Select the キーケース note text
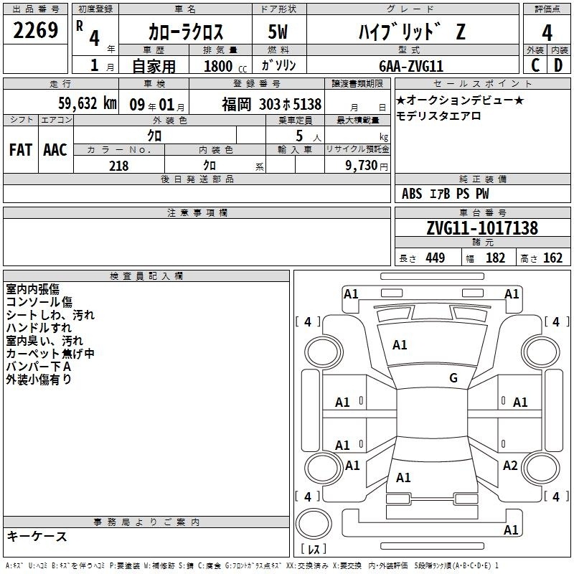Screen dimensions: 574x574 (37, 536)
